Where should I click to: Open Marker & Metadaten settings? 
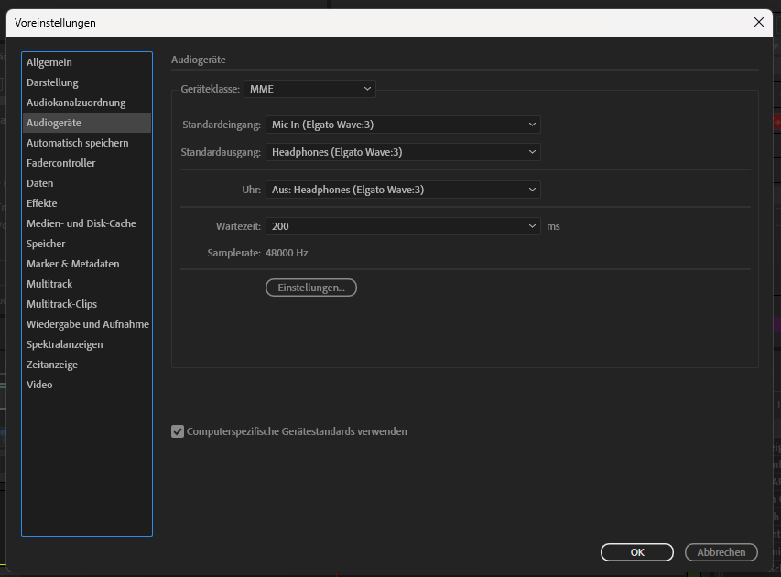tap(74, 263)
